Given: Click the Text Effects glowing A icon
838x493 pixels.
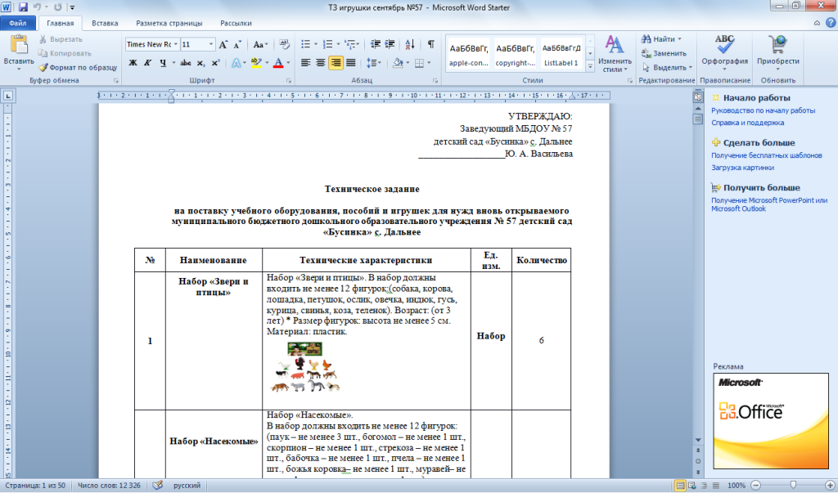Looking at the screenshot, I should (x=236, y=63).
